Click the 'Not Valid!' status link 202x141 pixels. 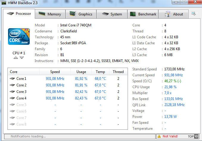tap(170, 136)
